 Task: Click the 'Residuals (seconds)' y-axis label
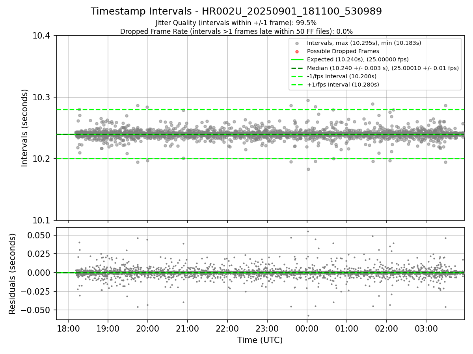[12, 274]
